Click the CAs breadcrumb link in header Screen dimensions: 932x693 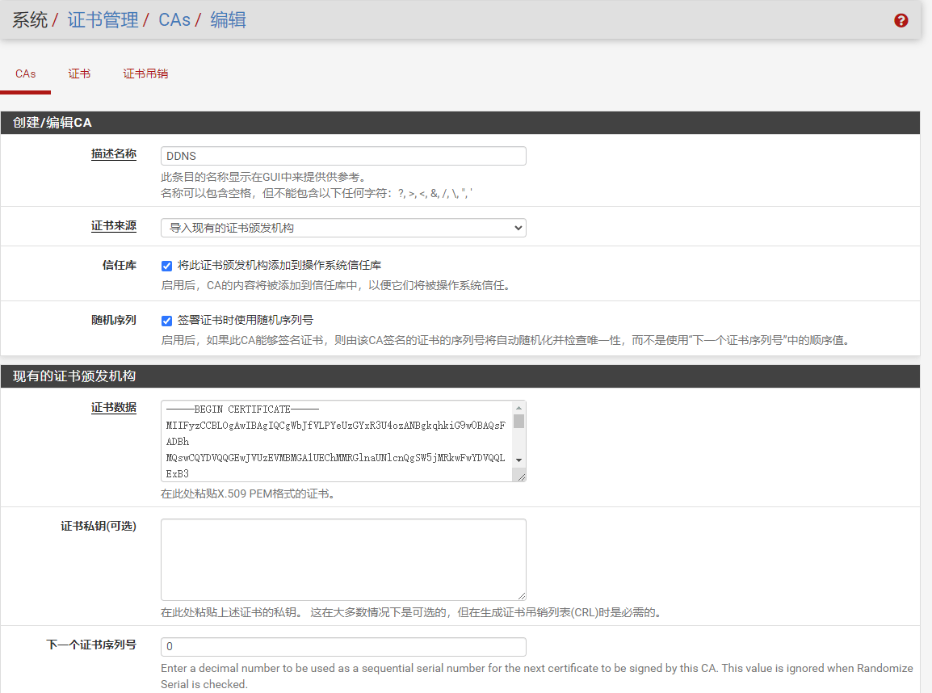click(x=174, y=20)
